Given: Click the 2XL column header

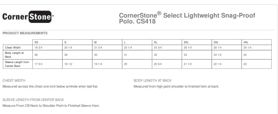Looking at the screenshot, I should (186, 42).
